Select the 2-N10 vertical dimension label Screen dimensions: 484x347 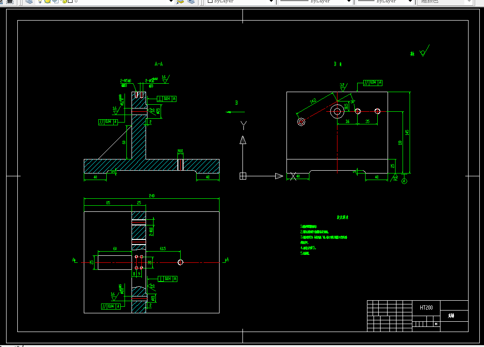click(151, 231)
